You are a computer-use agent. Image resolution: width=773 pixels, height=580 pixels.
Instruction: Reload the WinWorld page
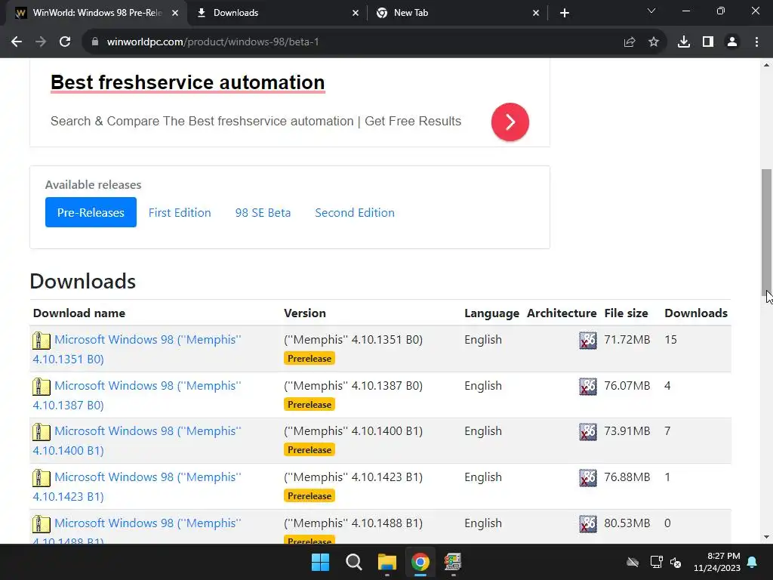click(65, 42)
